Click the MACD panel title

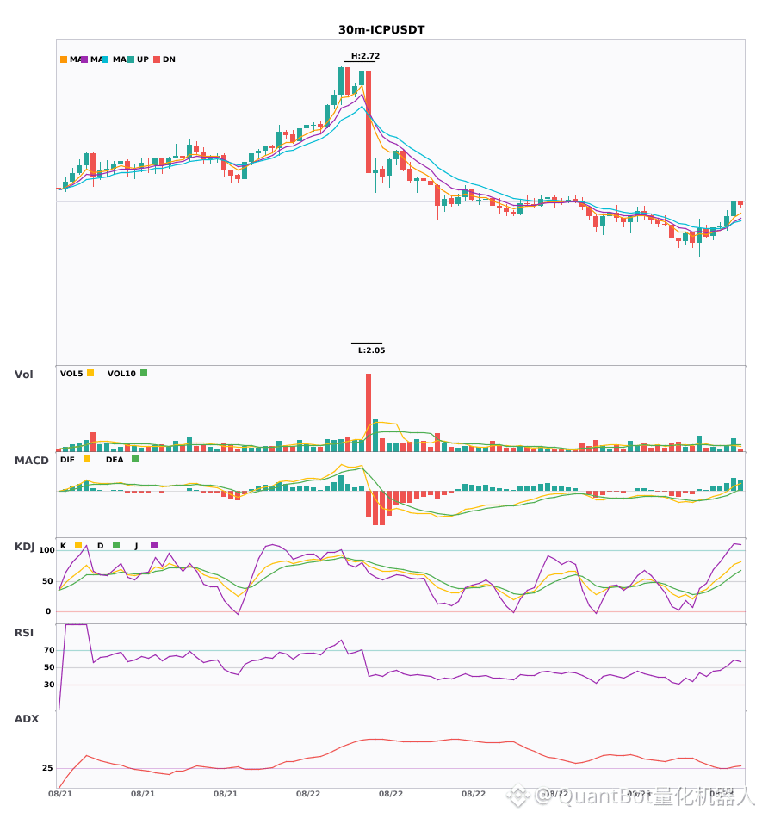pyautogui.click(x=31, y=461)
